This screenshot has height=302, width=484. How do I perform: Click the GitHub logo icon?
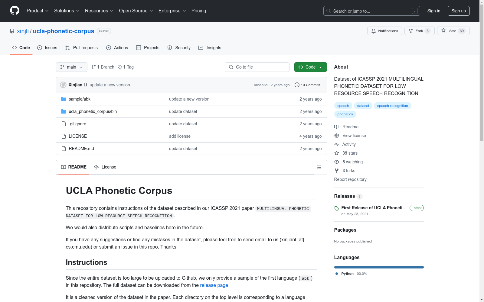(15, 11)
